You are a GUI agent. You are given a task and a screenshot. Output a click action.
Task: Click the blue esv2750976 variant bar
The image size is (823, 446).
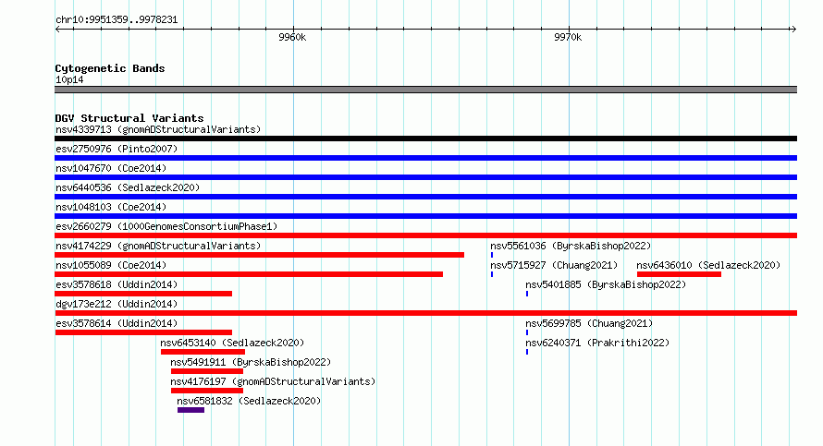(x=425, y=158)
